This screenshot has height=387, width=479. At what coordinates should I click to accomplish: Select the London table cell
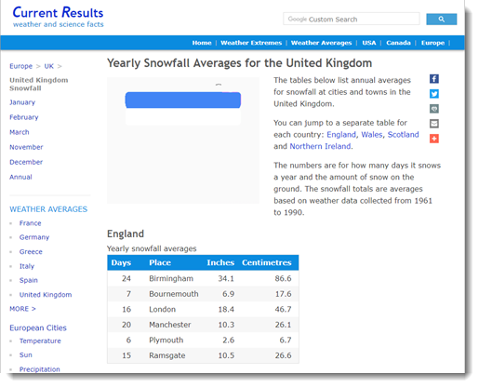[162, 309]
